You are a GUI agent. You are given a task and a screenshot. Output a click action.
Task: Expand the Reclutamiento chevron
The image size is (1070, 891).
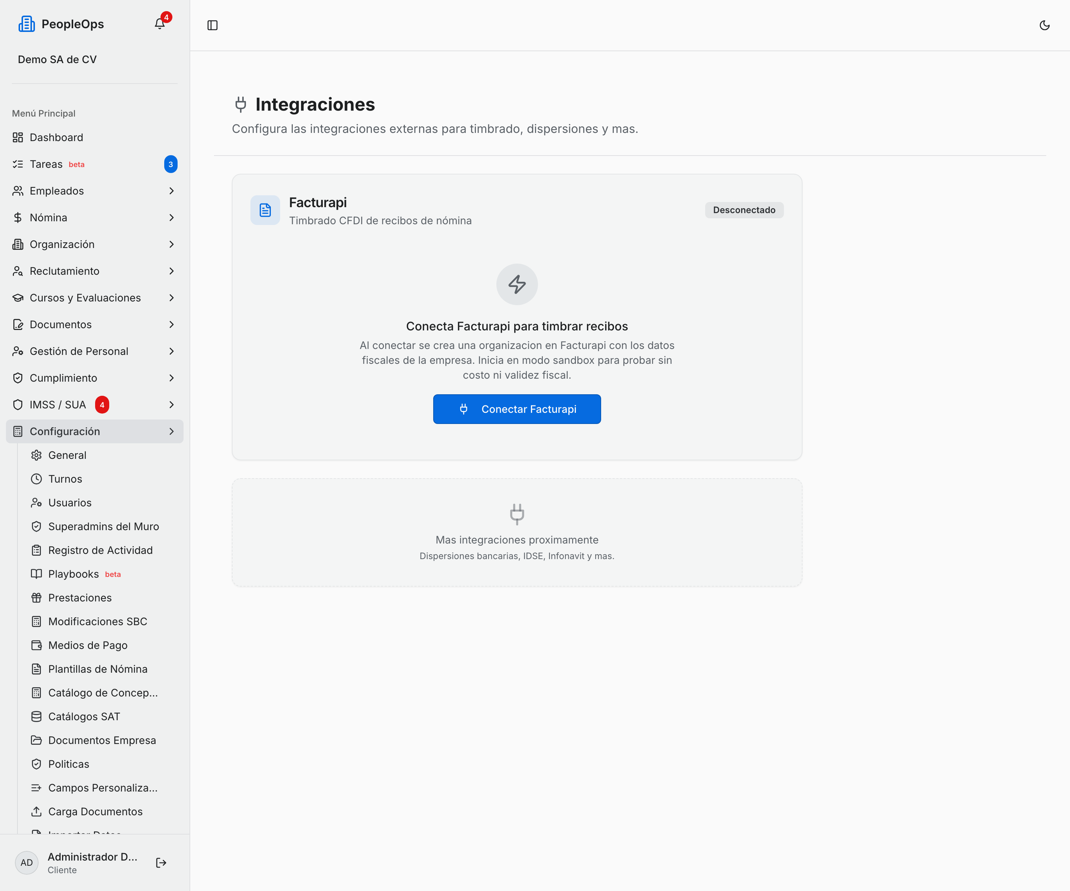click(171, 271)
